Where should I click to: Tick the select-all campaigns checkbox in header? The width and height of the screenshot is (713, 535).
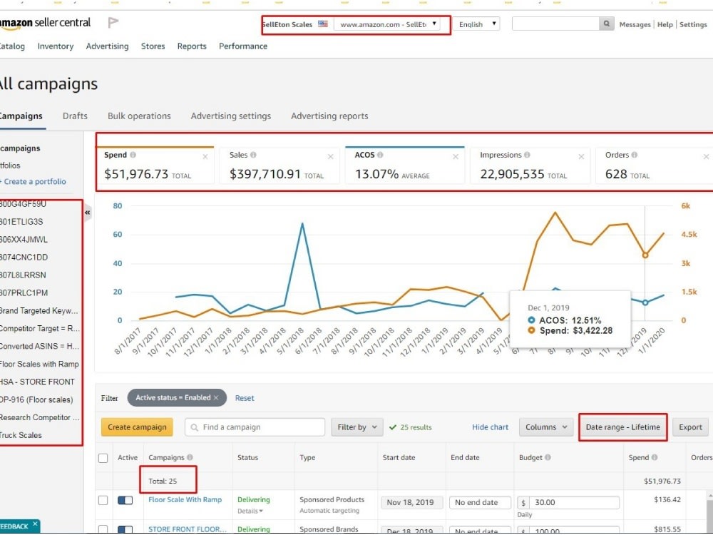(103, 458)
